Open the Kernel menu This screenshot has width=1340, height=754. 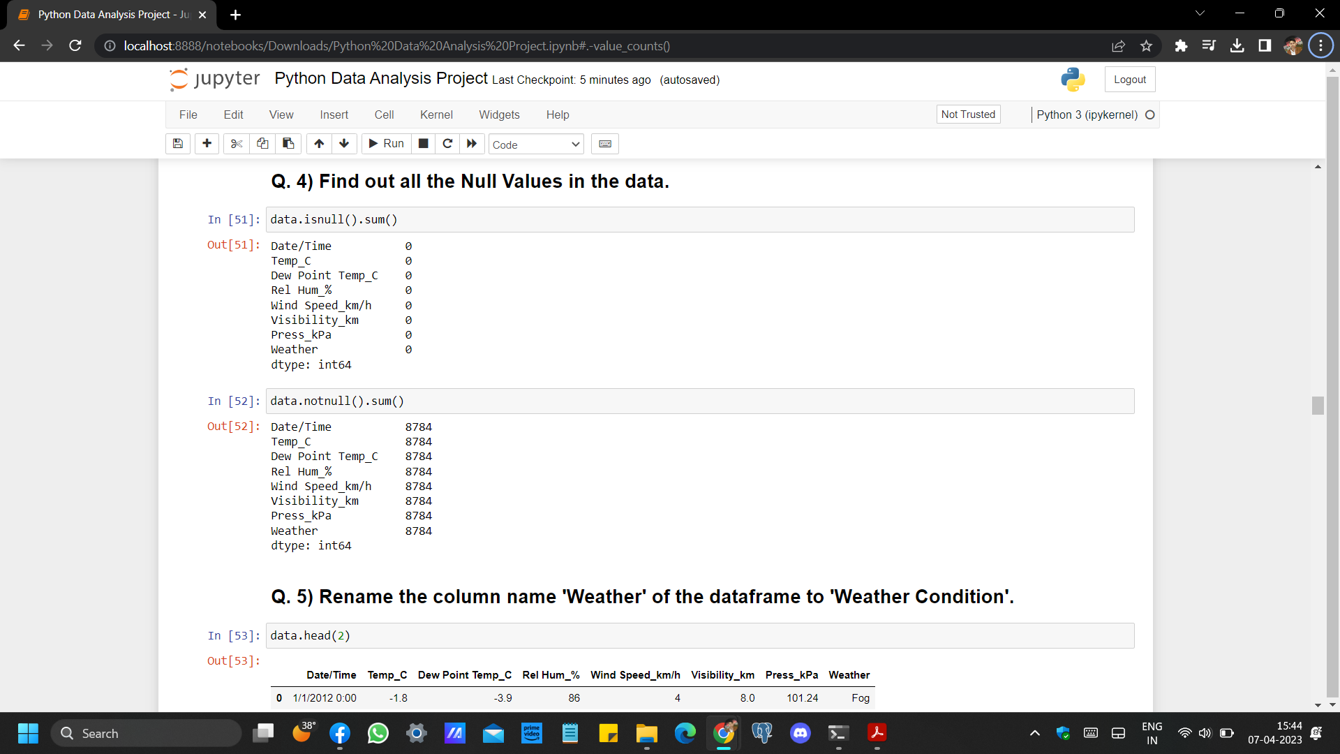436,114
